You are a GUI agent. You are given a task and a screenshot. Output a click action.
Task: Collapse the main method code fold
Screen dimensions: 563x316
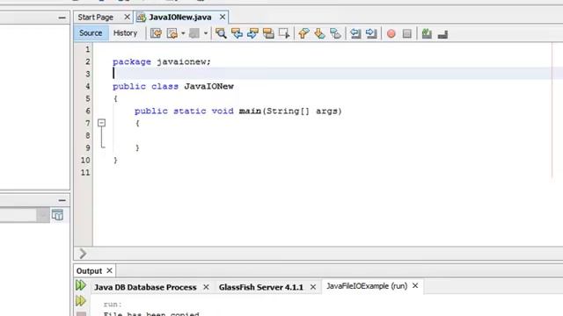pos(102,123)
